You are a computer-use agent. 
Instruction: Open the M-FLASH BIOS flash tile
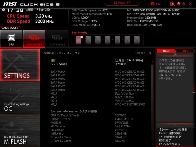[x=20, y=131]
